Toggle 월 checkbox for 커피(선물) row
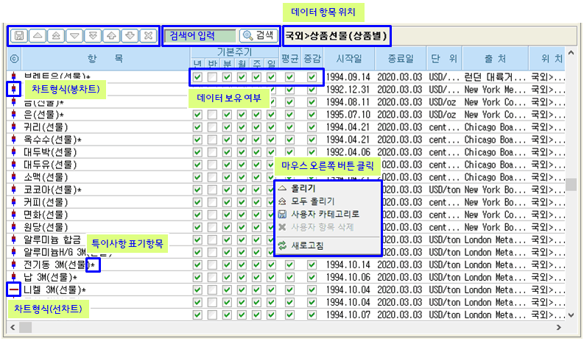This screenshot has width=584, height=341. (x=242, y=202)
